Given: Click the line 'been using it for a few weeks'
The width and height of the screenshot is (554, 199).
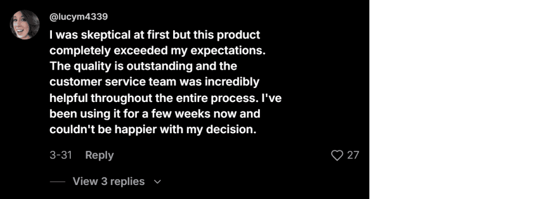Looking at the screenshot, I should (x=155, y=114).
